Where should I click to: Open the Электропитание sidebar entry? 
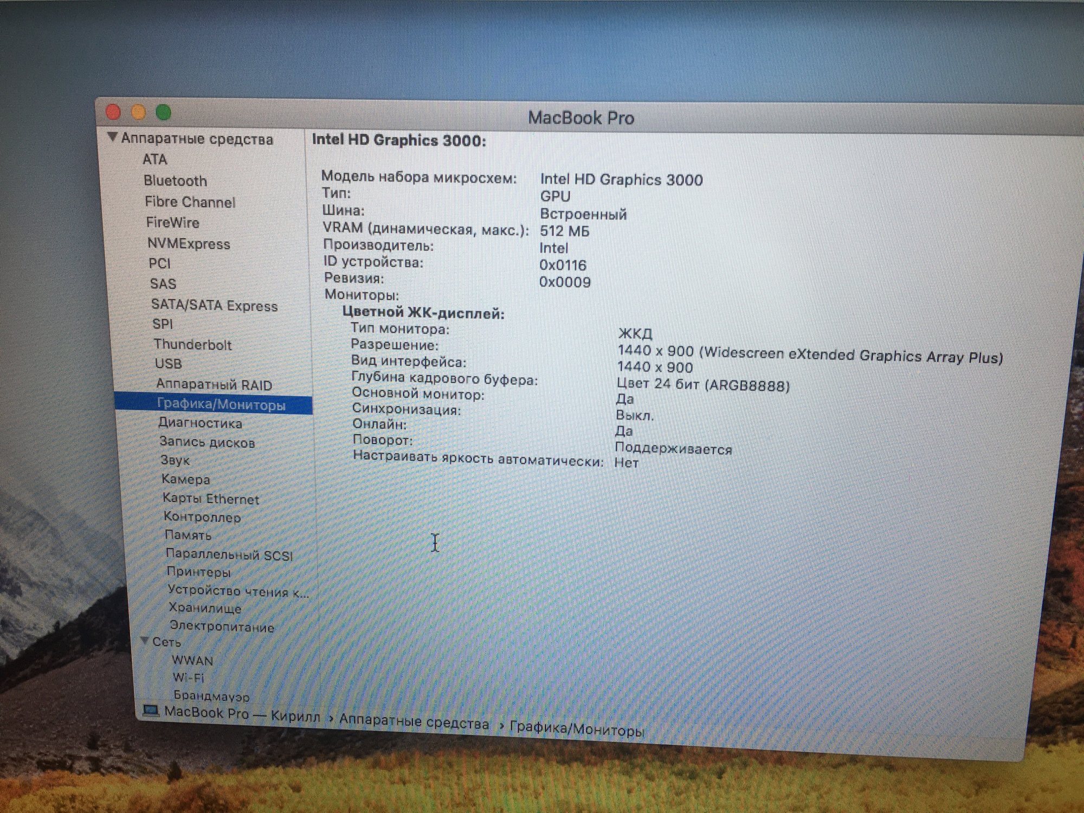pos(222,627)
